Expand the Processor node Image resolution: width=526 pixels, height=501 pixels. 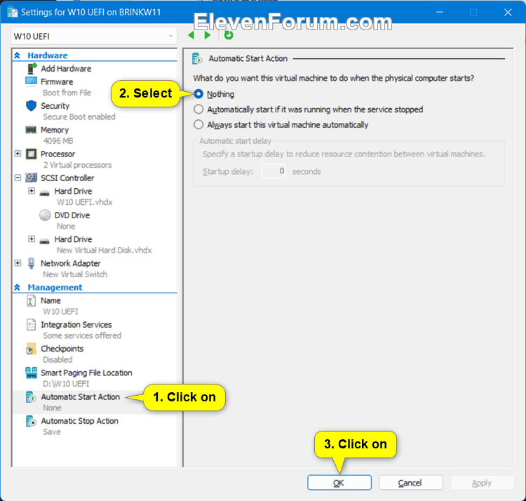(x=18, y=154)
